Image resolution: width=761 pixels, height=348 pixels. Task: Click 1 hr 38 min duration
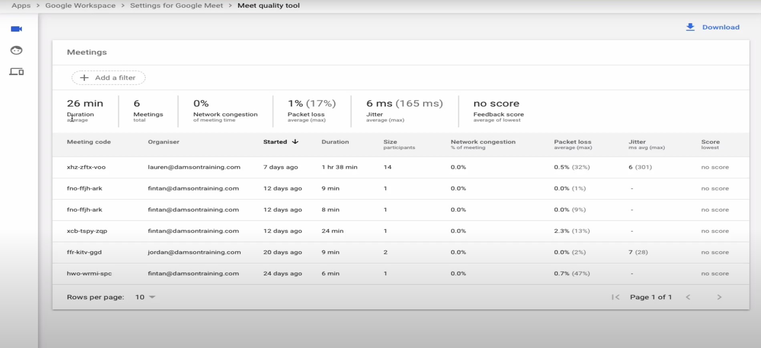pyautogui.click(x=340, y=167)
